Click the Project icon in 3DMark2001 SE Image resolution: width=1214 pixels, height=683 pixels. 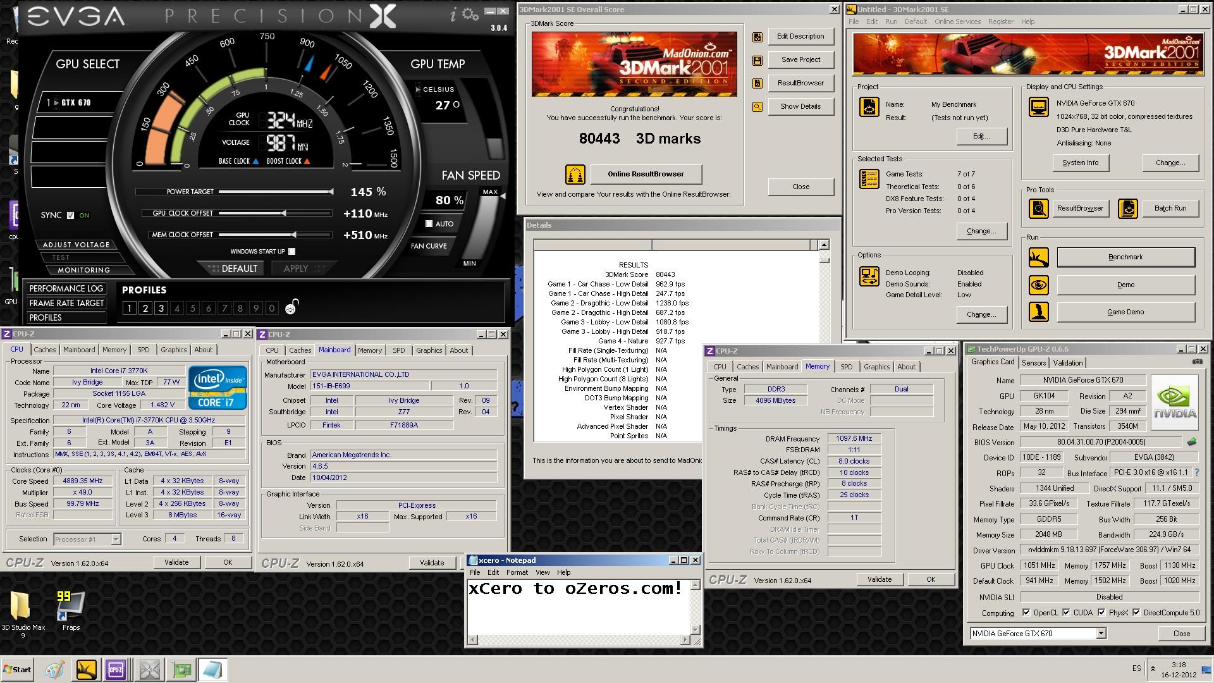coord(869,107)
